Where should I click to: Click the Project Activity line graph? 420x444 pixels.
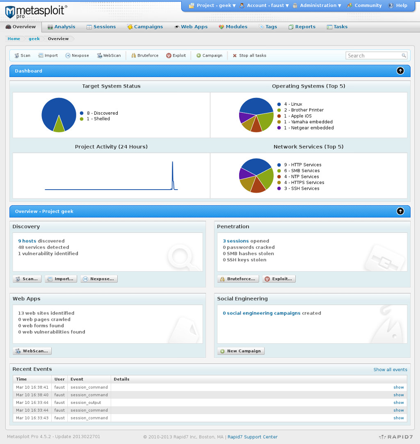(x=112, y=176)
